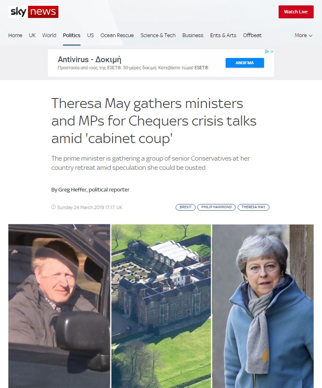322x388 pixels.
Task: Click the Antivirus ad headline
Action: pyautogui.click(x=89, y=59)
